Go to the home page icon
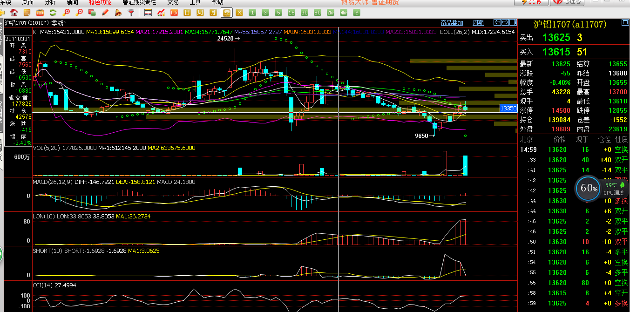The height and width of the screenshot is (312, 630). tap(14, 13)
